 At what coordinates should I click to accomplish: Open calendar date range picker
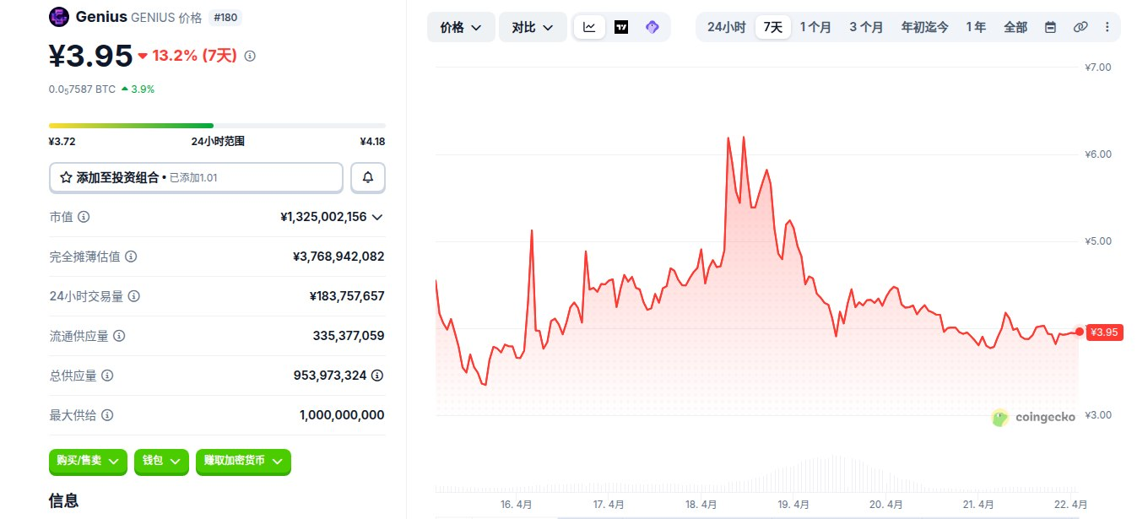(x=1050, y=27)
